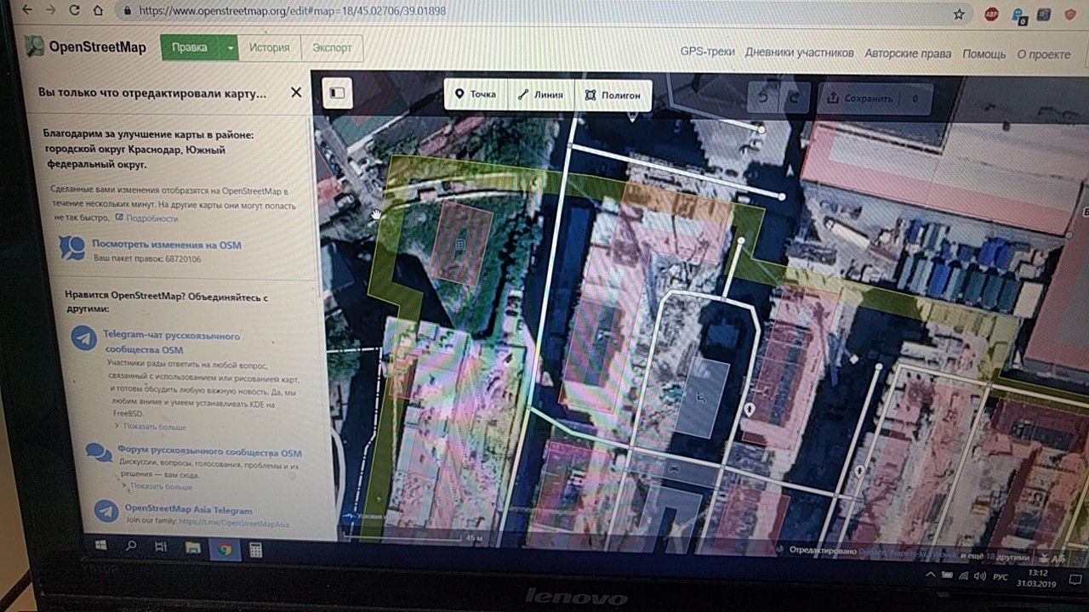Click the Telegram chat icon
The height and width of the screenshot is (612, 1089).
83,337
